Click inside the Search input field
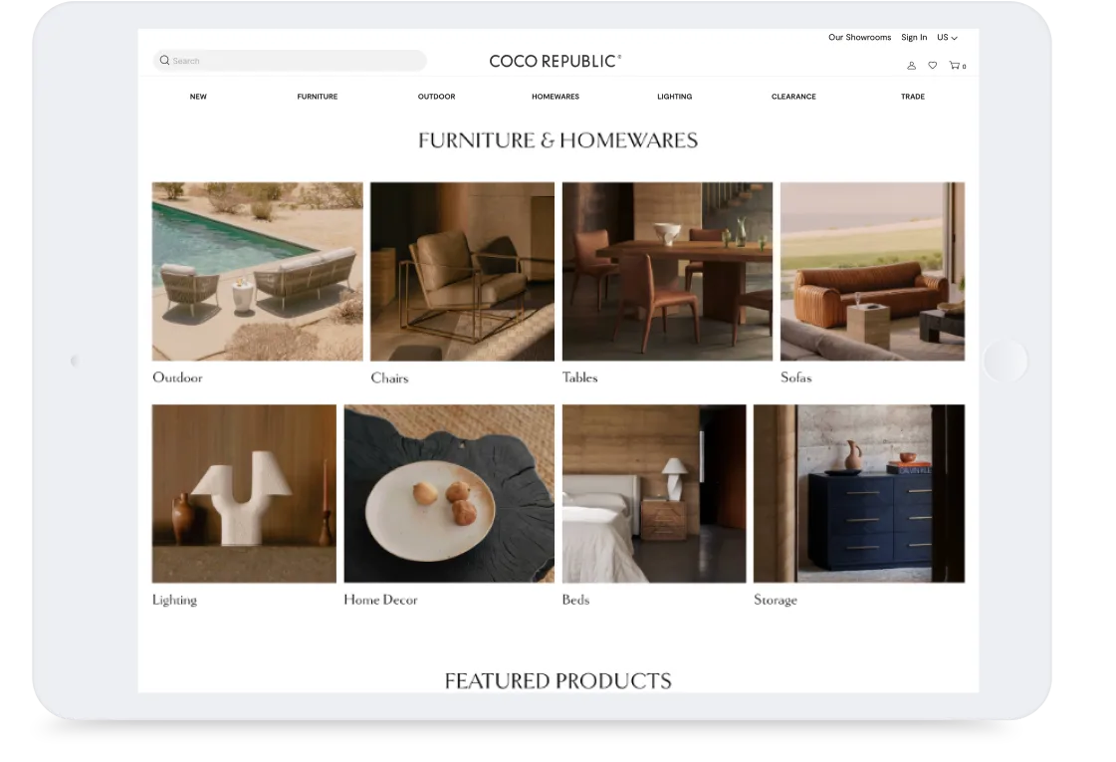 pos(289,60)
